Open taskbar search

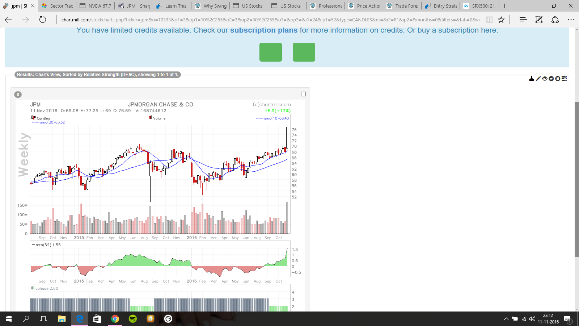26,319
